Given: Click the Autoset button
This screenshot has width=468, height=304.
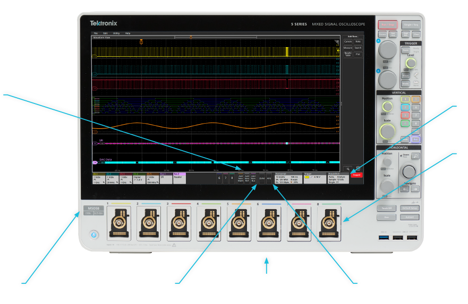Looking at the screenshot, I should [x=410, y=217].
